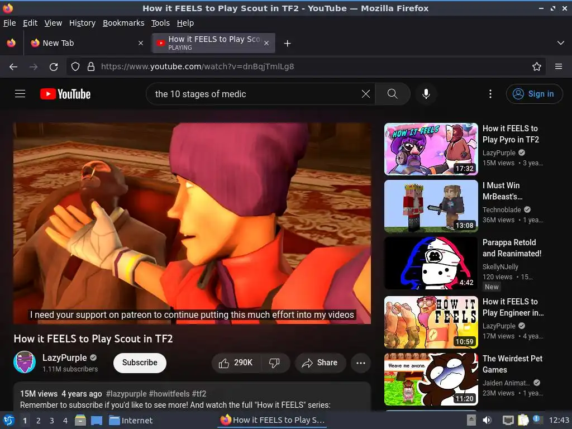Click the video player to pause

coord(192,223)
